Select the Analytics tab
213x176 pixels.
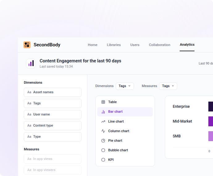[x=187, y=44]
